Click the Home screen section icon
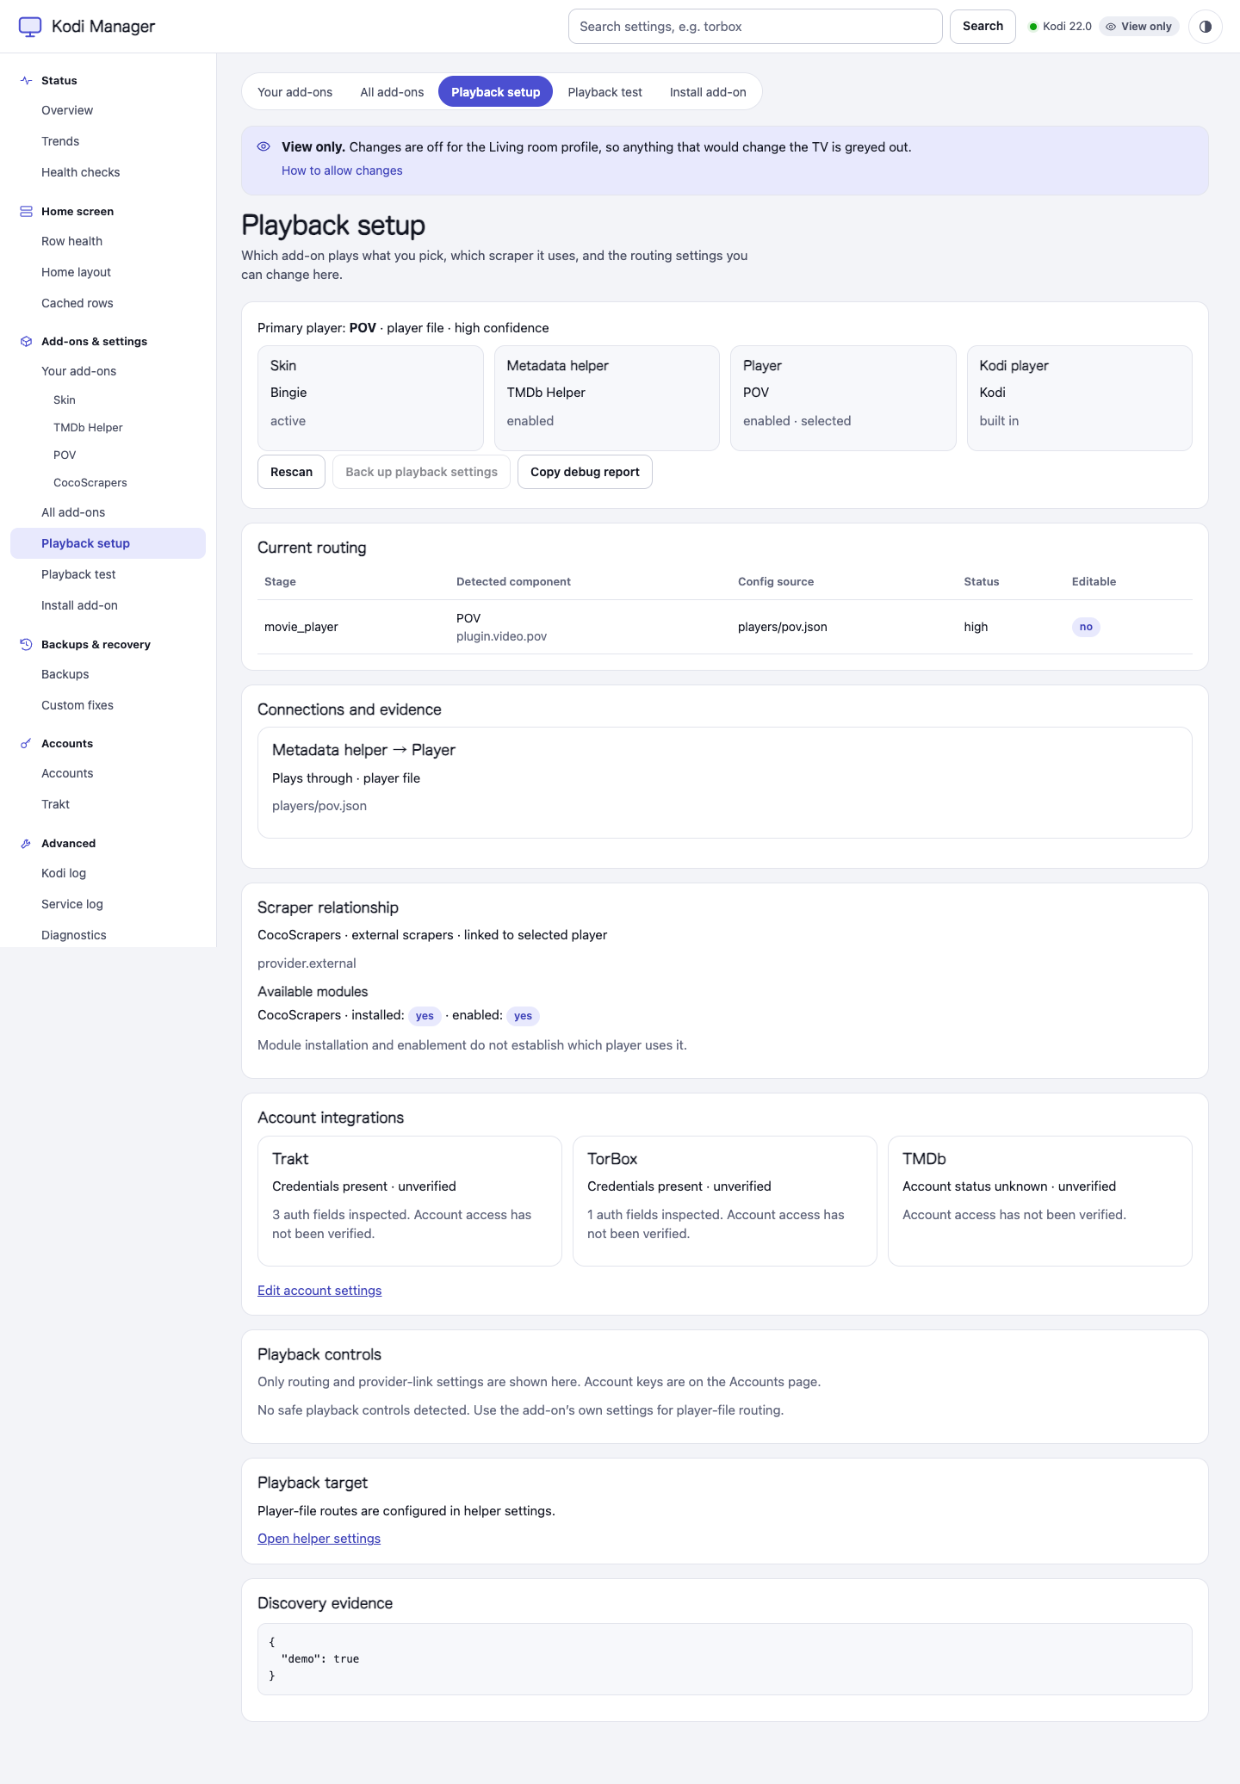The image size is (1240, 1784). tap(26, 211)
